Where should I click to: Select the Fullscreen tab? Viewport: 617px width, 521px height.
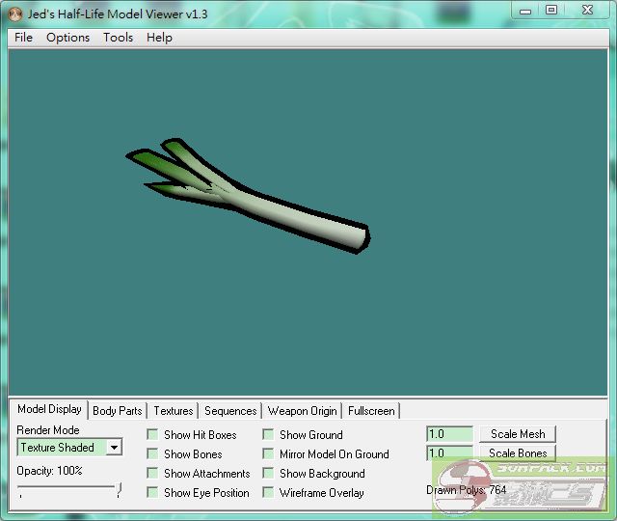coord(371,411)
